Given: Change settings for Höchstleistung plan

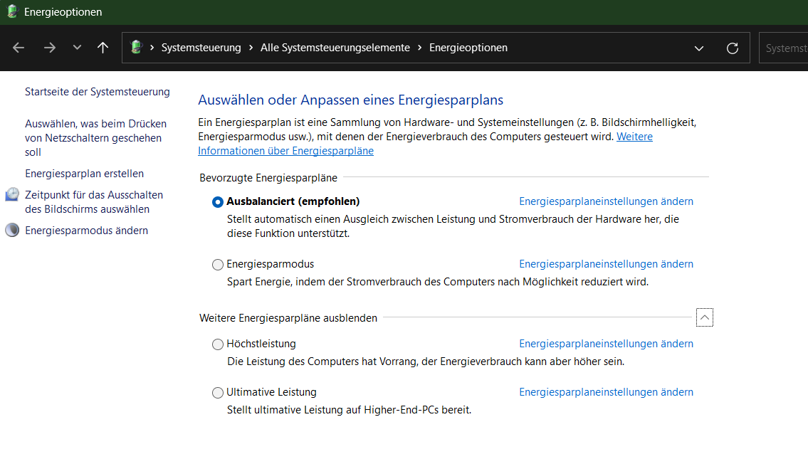Looking at the screenshot, I should pos(606,344).
